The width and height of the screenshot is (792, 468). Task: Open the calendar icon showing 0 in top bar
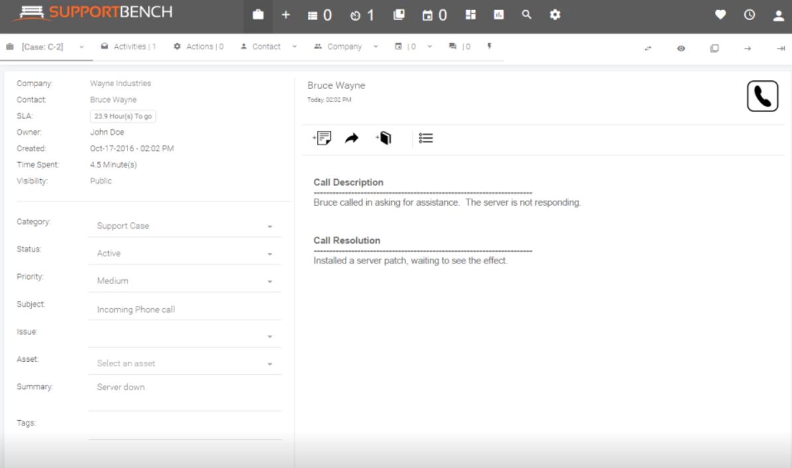point(434,15)
